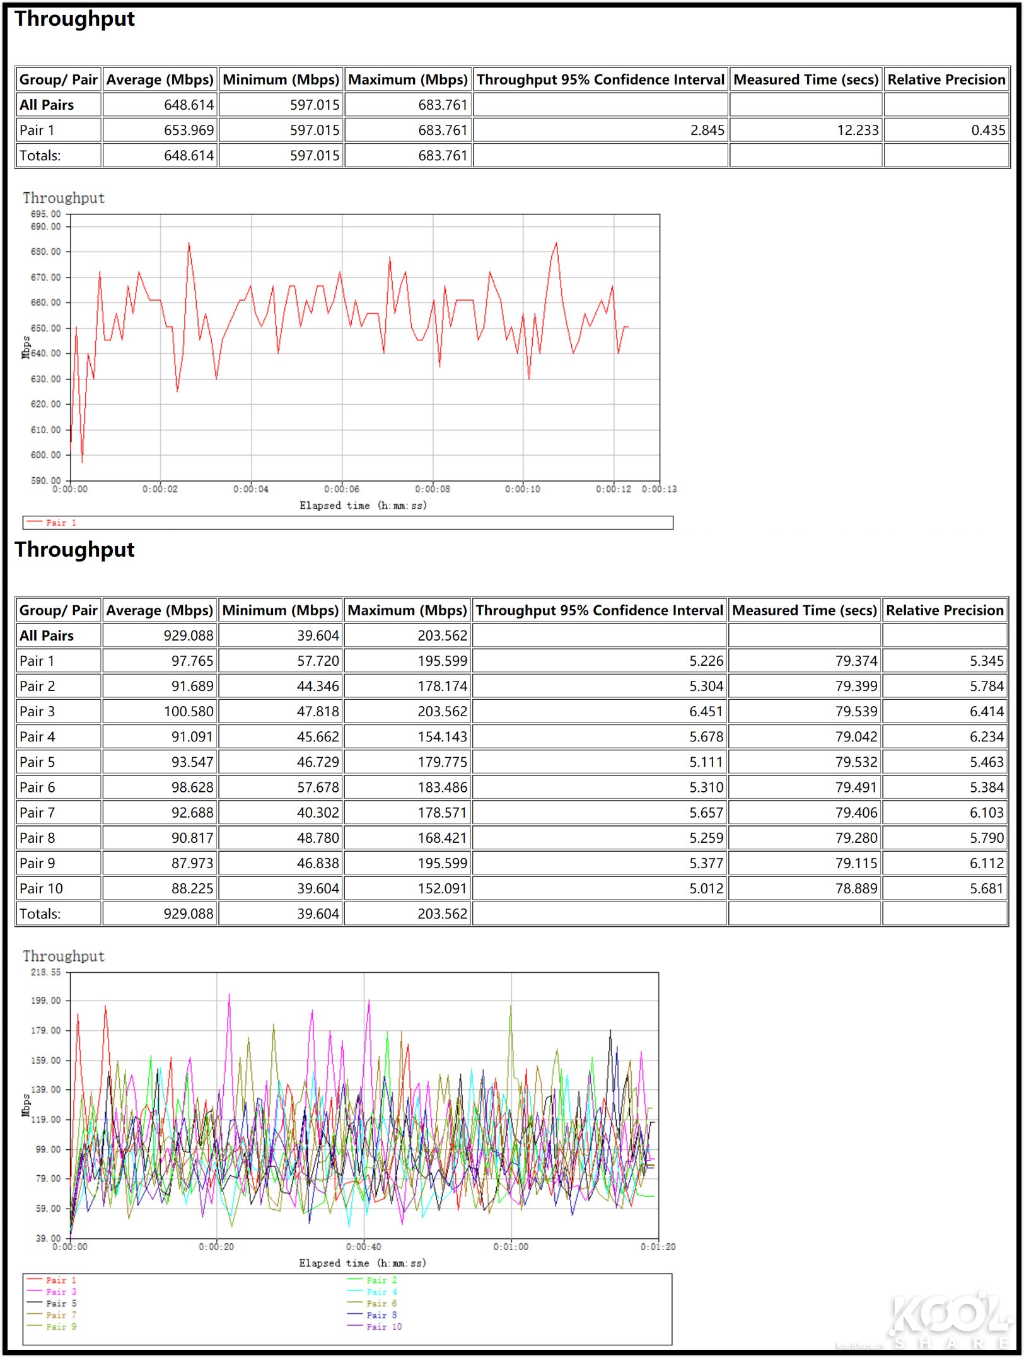Toggle visibility of Pair 9 trace via legend

tap(60, 1325)
